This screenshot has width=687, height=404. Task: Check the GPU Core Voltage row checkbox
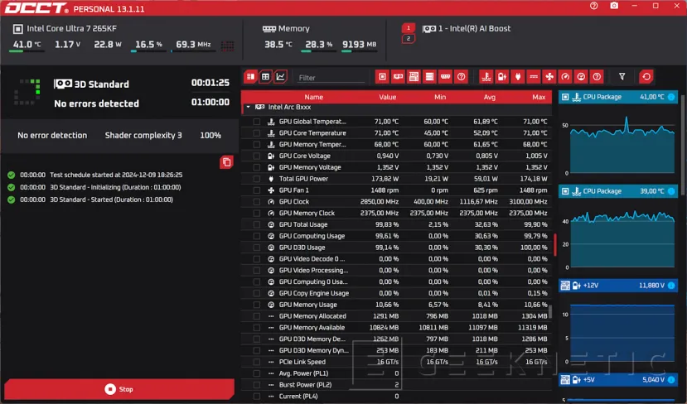(x=257, y=156)
